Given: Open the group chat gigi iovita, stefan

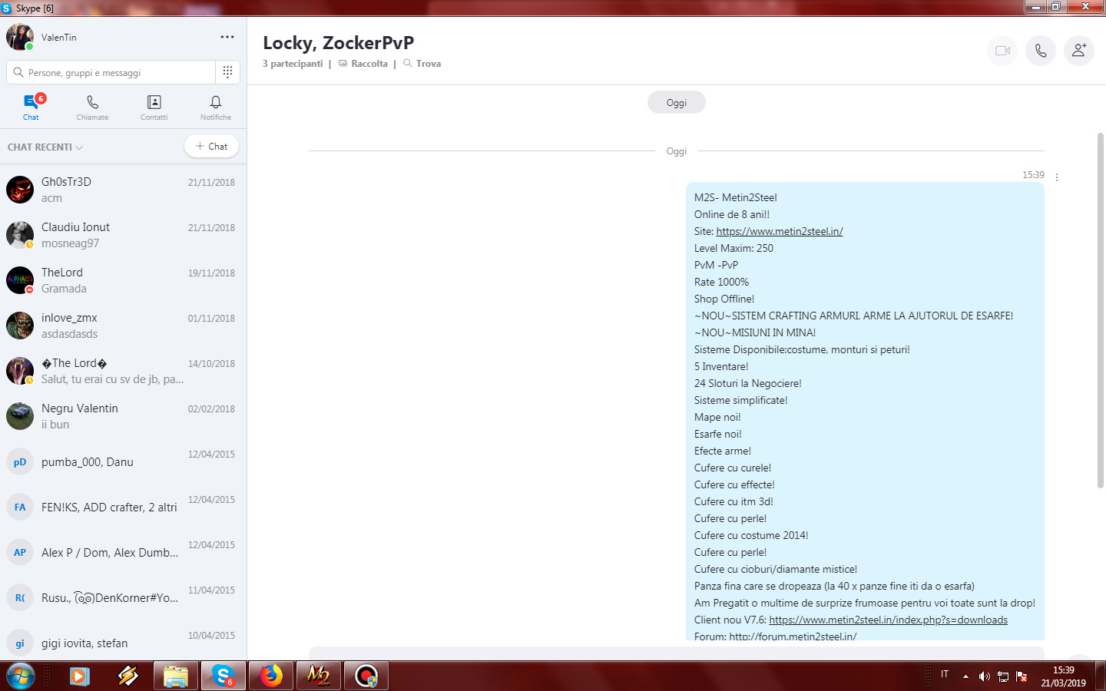Looking at the screenshot, I should click(x=123, y=643).
